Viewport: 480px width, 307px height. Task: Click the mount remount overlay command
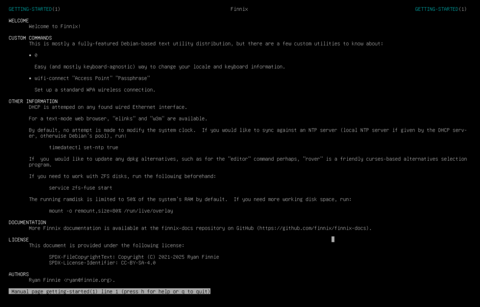(111, 211)
